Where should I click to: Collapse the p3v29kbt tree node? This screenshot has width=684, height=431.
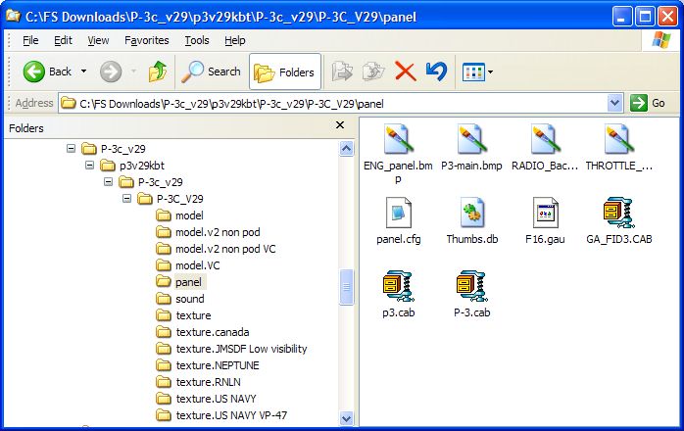click(x=89, y=165)
